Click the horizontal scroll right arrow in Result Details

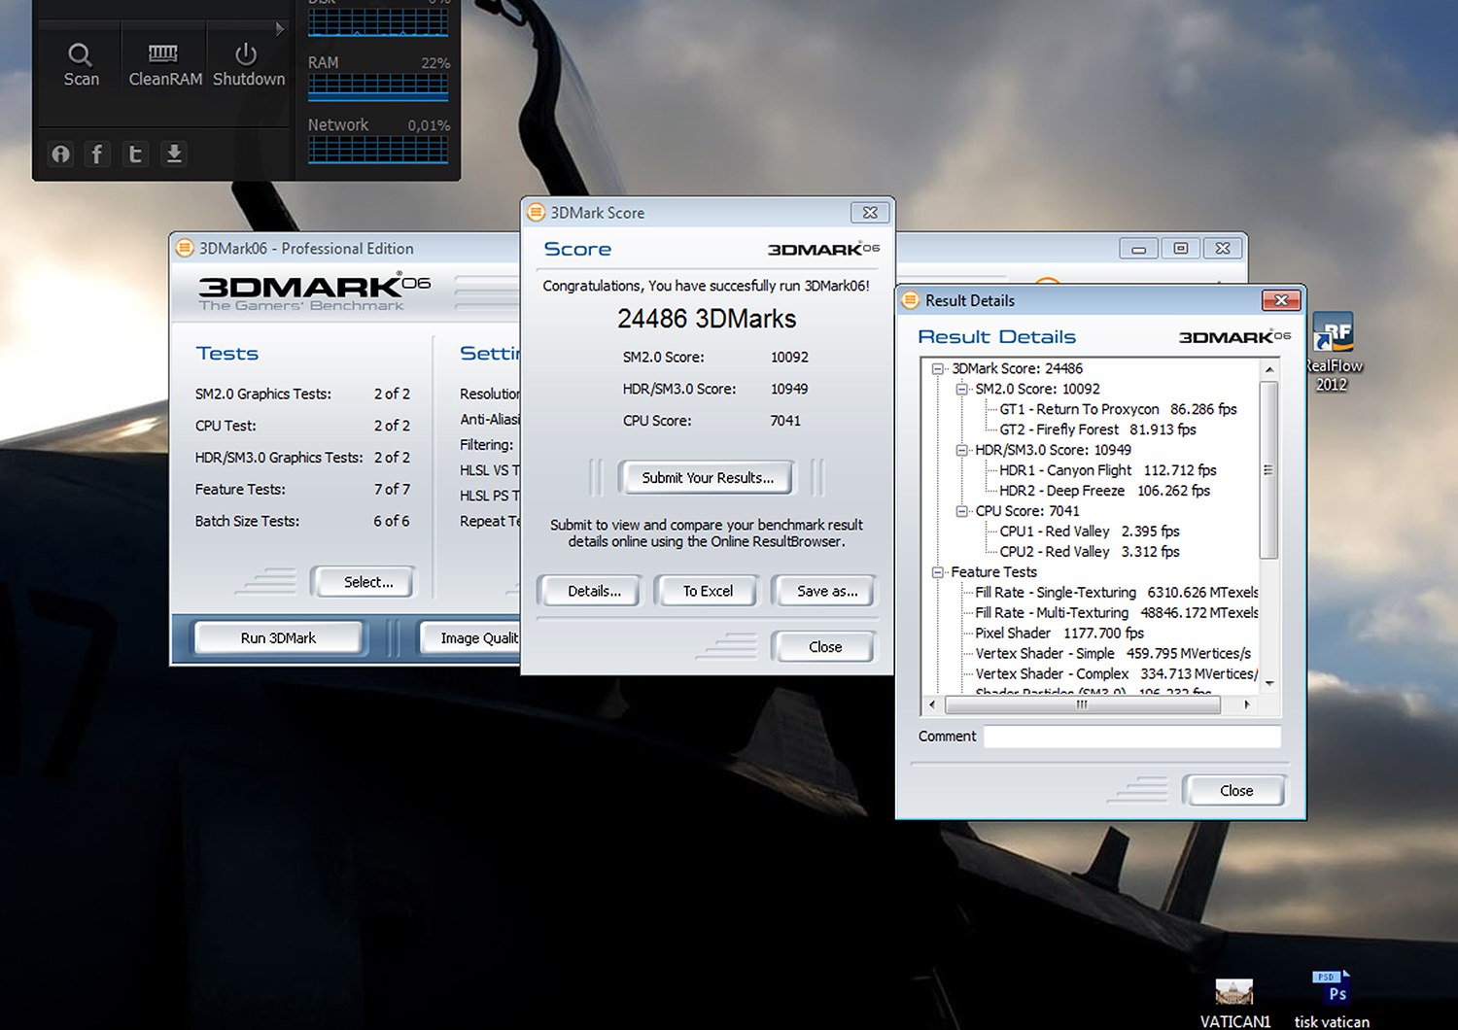point(1247,705)
